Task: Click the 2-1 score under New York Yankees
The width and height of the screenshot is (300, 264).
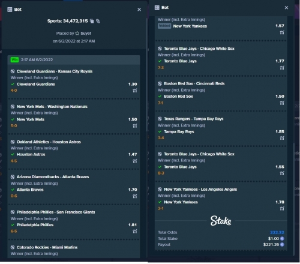Action: coord(161,208)
